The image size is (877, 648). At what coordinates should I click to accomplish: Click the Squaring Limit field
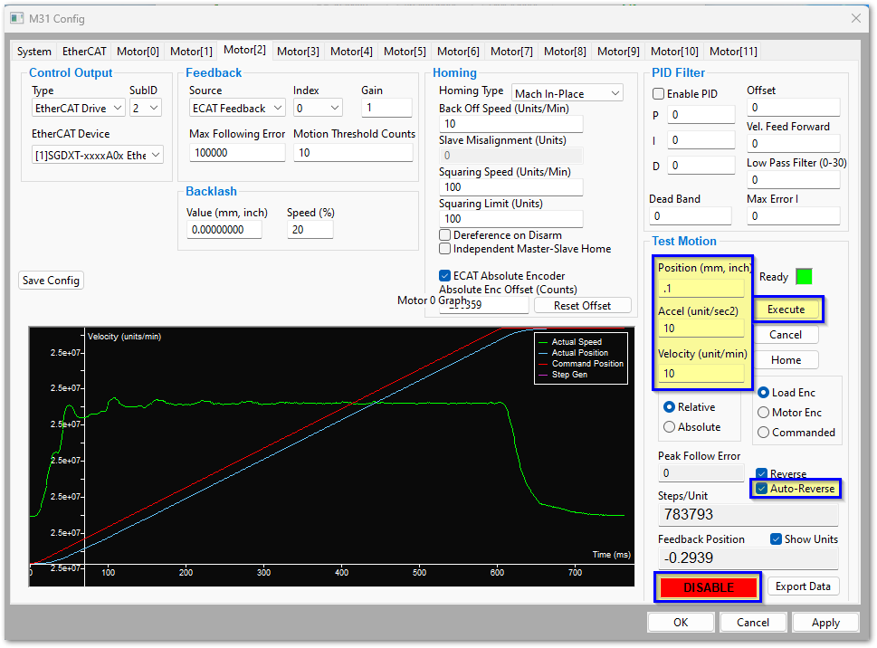click(x=510, y=219)
